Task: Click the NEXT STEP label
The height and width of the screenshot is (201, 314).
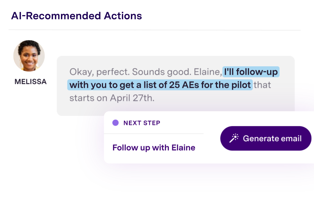Action: point(142,123)
